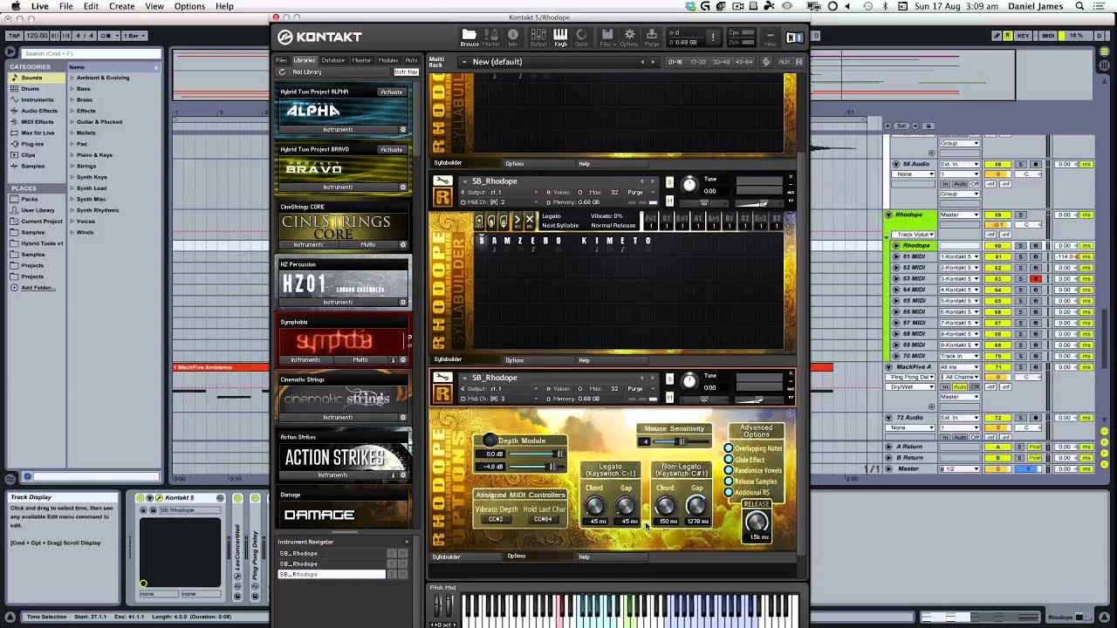The height and width of the screenshot is (628, 1117).
Task: Click the Purge icon in Kontakt toolbar
Action: point(651,38)
